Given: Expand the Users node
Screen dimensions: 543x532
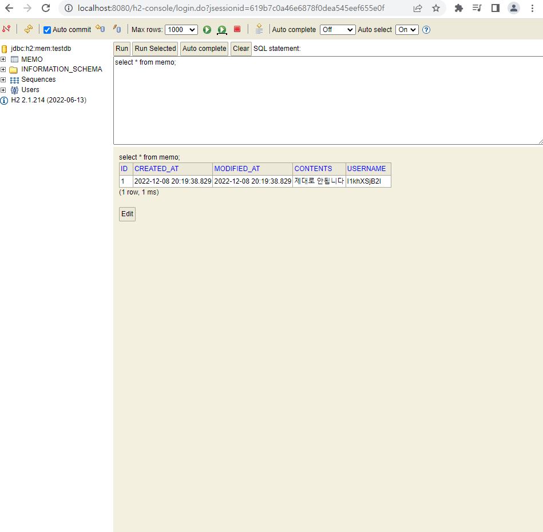Looking at the screenshot, I should click(3, 90).
